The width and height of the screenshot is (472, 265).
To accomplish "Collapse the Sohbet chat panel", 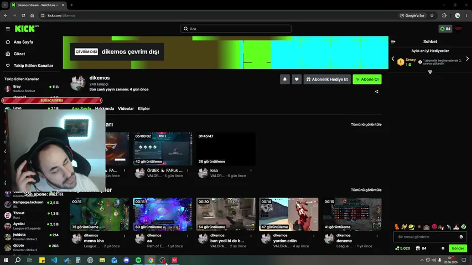I will [393, 41].
